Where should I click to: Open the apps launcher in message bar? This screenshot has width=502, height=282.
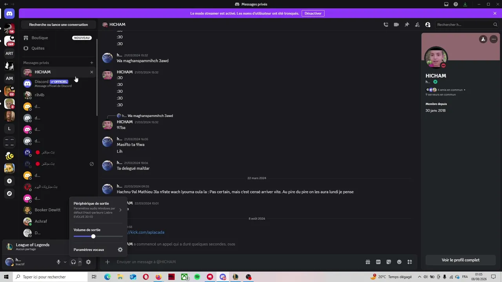[409, 262]
